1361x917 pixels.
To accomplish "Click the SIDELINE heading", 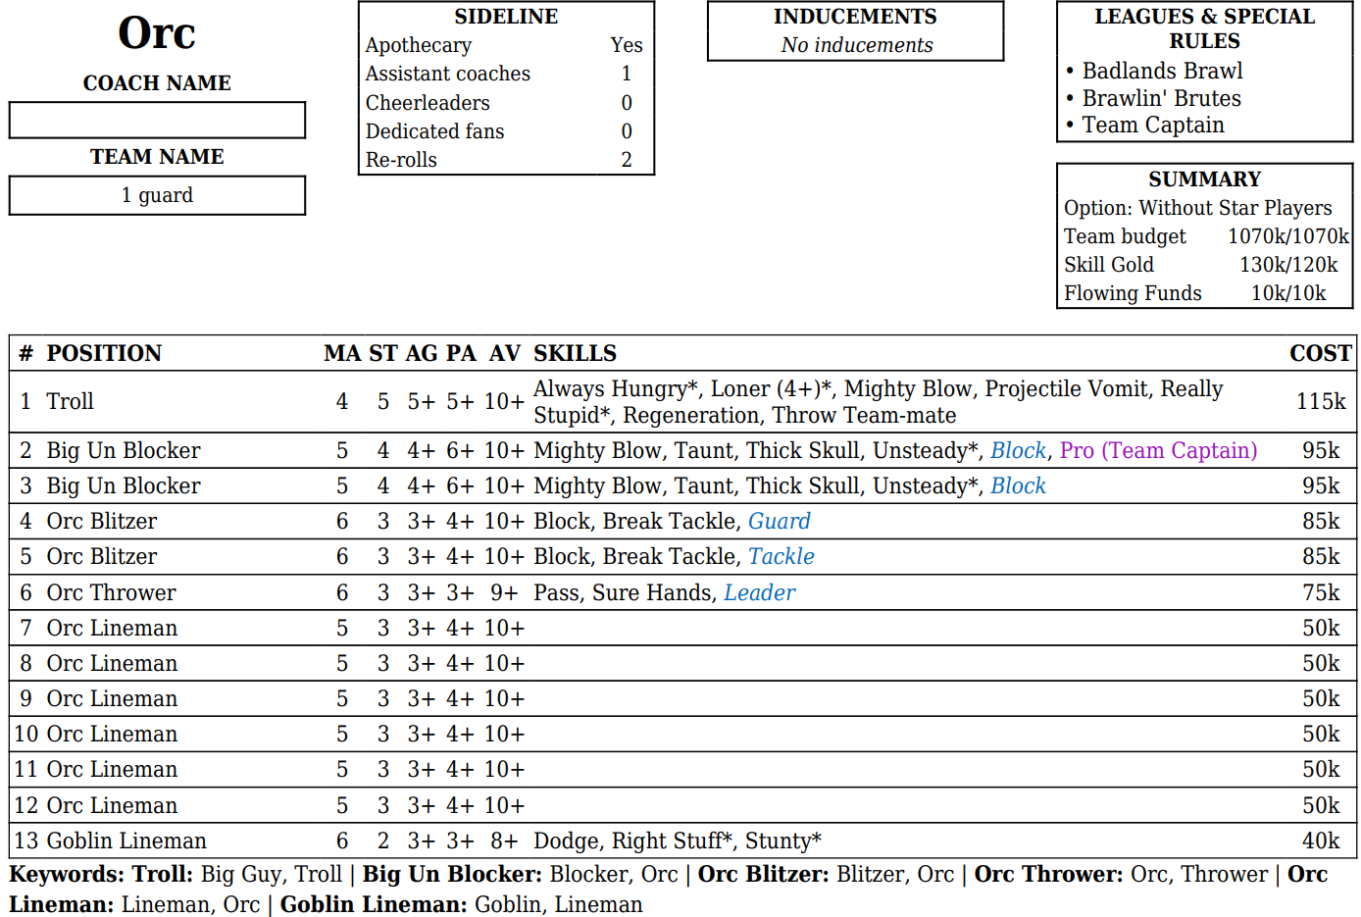I will tap(506, 17).
